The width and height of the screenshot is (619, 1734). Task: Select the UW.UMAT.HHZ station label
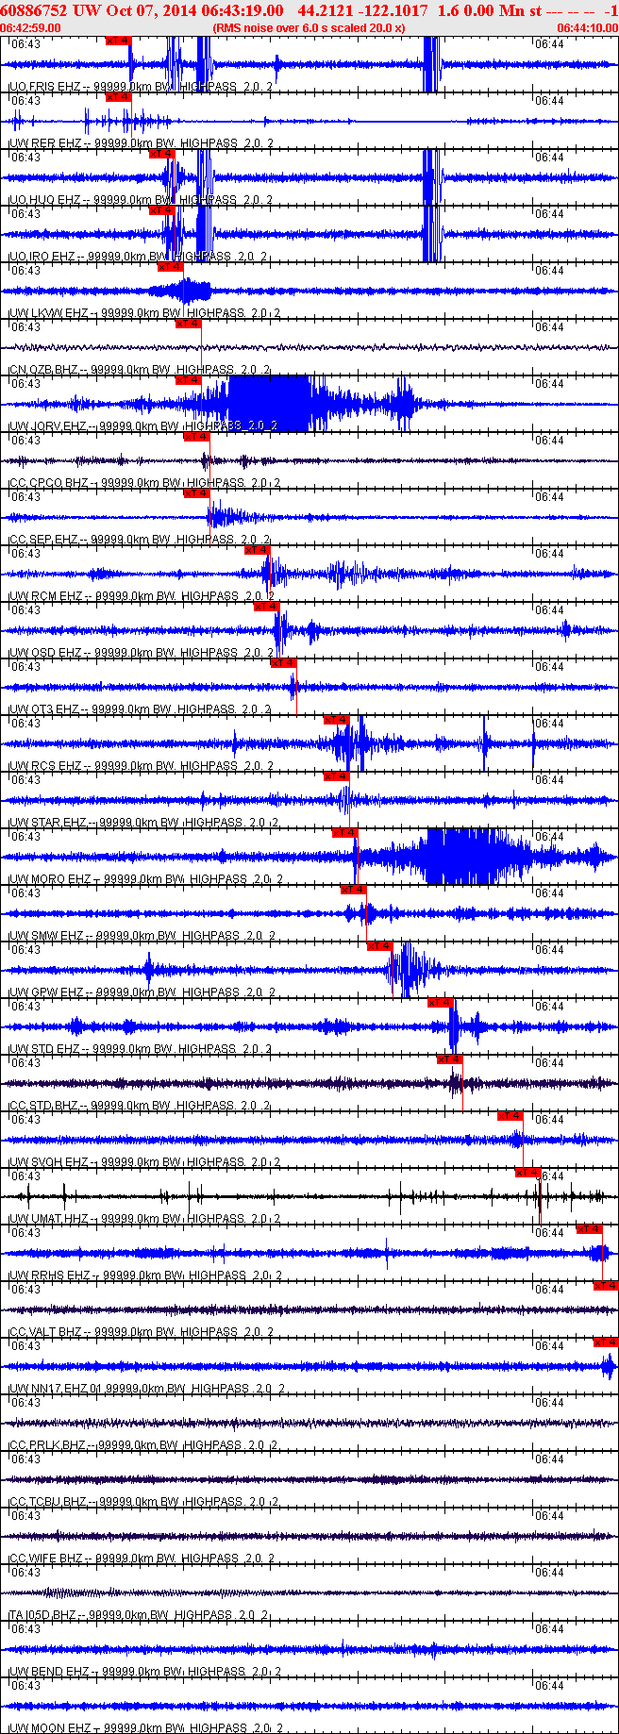tap(143, 1219)
